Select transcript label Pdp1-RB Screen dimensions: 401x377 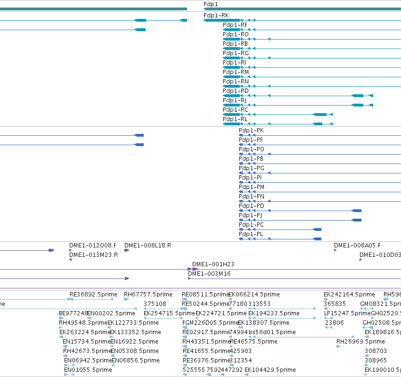click(235, 44)
